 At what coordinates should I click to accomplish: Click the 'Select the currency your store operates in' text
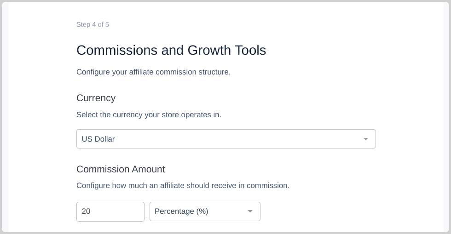149,114
